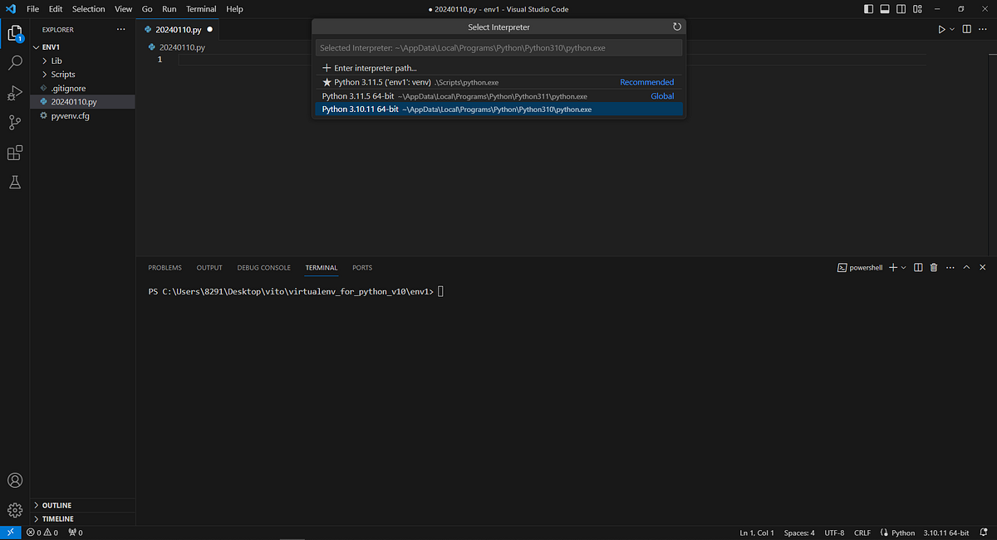Choose Enter interpreter path option

[x=498, y=68]
